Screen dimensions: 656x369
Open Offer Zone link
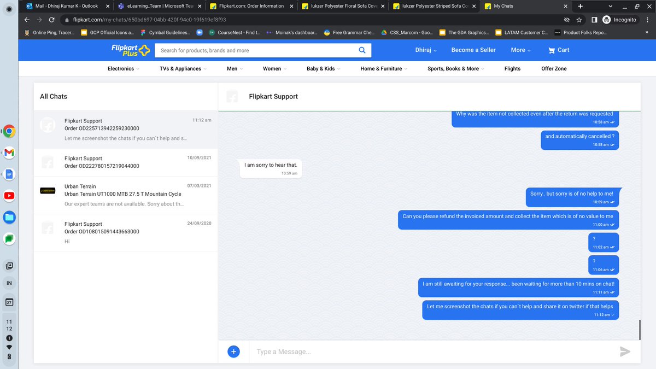point(554,69)
